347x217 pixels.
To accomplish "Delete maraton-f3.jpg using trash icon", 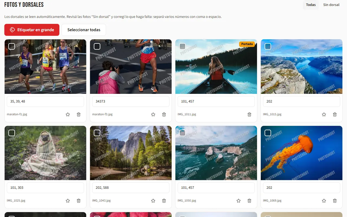I will click(x=164, y=114).
